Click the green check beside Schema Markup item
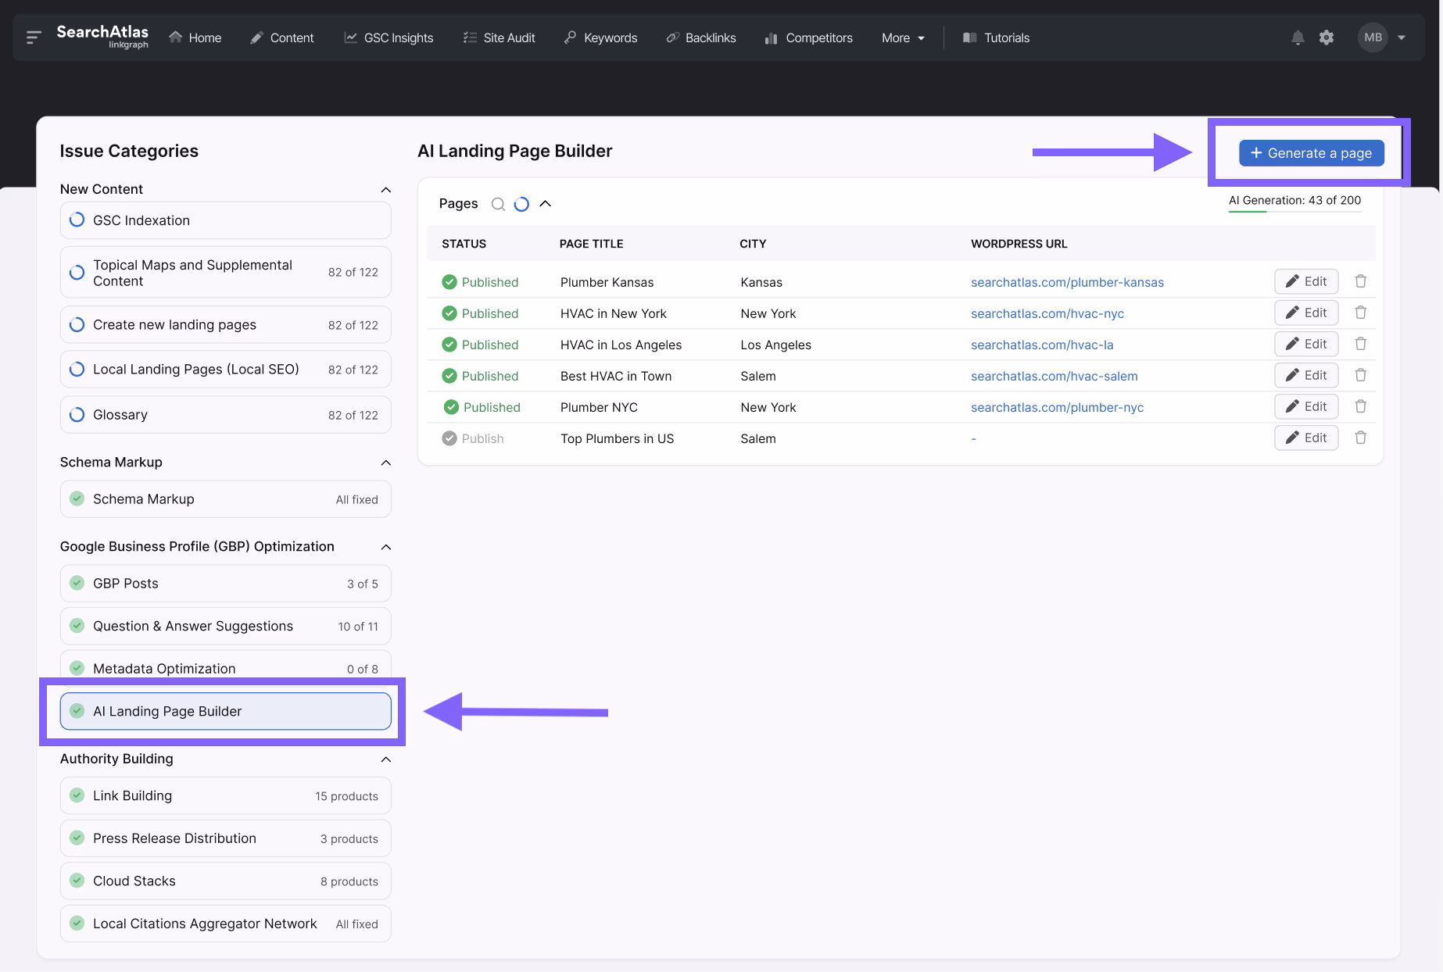The image size is (1443, 972). (77, 499)
